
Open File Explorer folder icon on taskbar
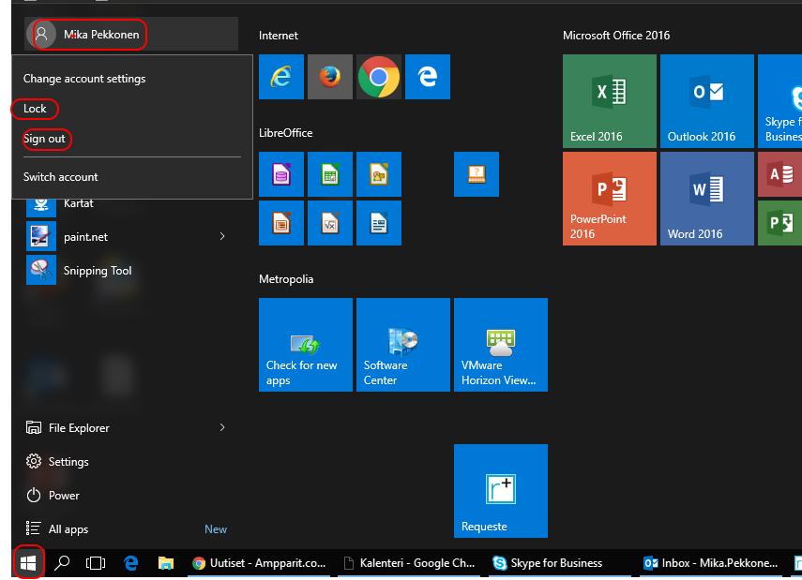pos(166,563)
